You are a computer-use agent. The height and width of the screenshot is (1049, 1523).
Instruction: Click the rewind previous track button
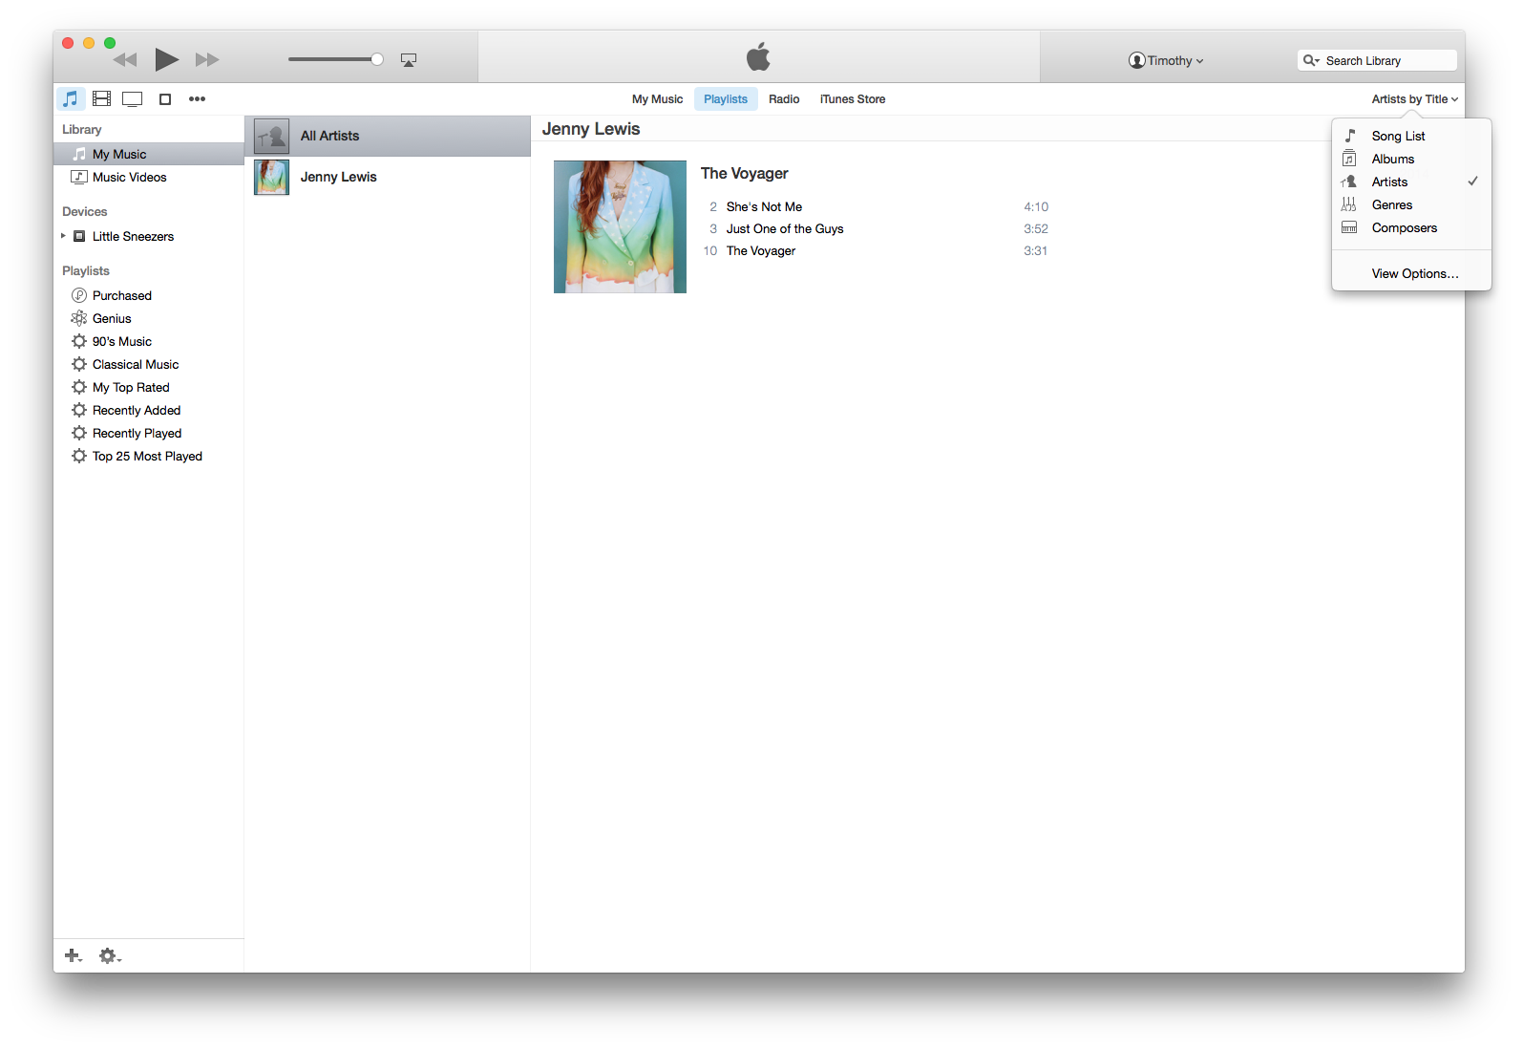coord(125,60)
